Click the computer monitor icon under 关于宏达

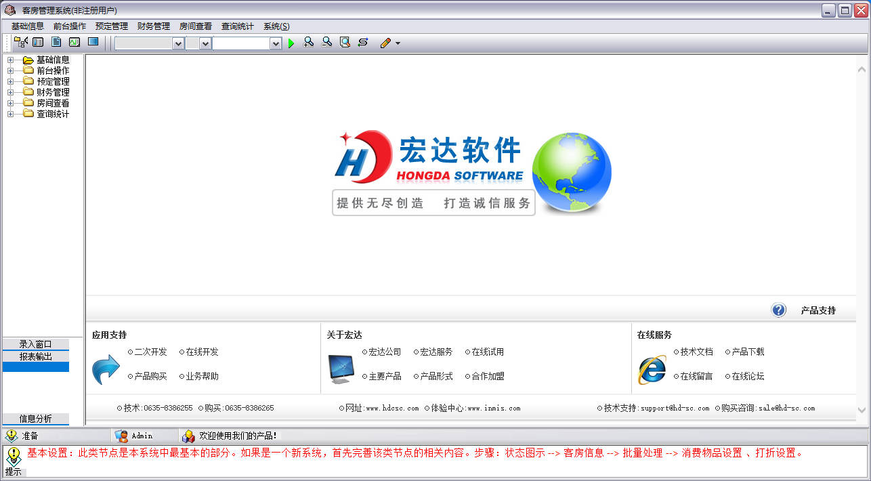(x=341, y=369)
